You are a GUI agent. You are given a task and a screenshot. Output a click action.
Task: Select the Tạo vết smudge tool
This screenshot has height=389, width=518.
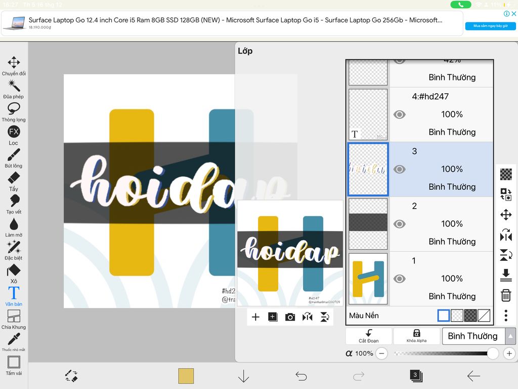14,204
